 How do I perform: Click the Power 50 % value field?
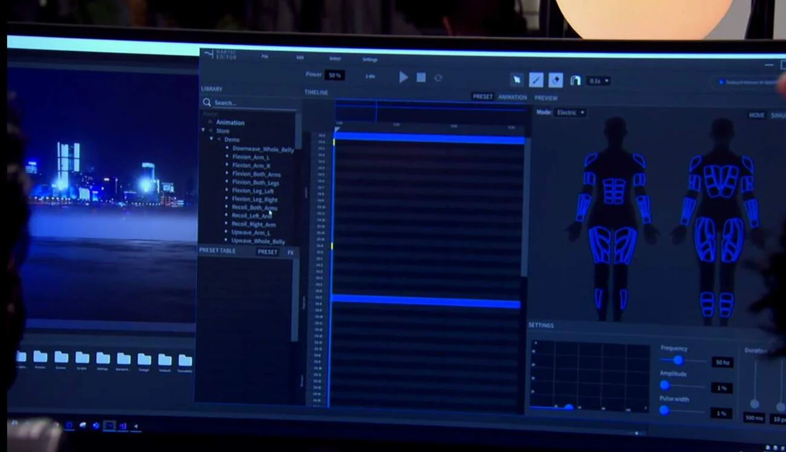335,75
